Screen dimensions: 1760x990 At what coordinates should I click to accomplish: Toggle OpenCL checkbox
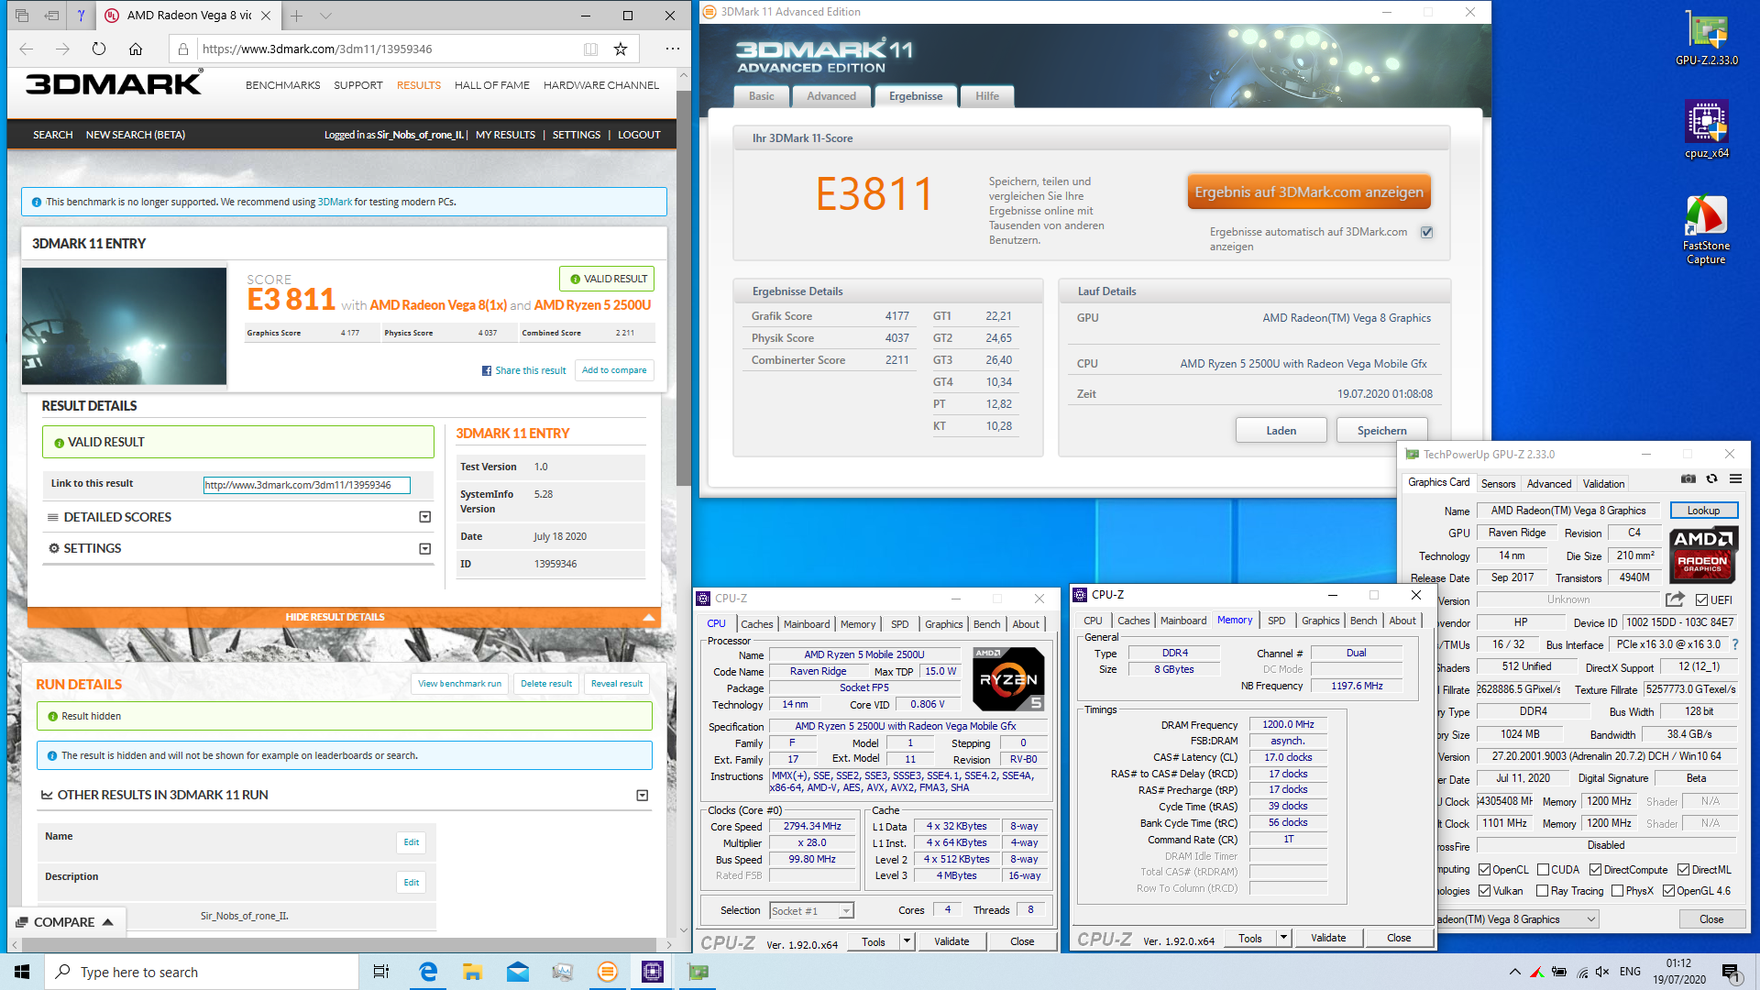click(1484, 869)
